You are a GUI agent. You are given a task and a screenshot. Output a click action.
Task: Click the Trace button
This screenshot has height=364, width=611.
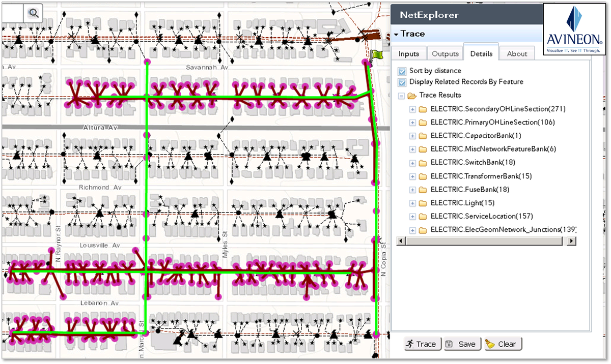click(x=422, y=344)
